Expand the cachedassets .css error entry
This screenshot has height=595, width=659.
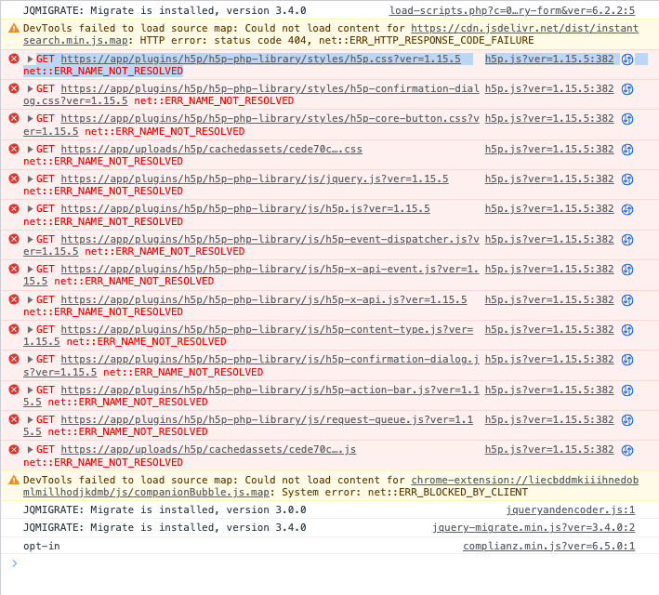(x=31, y=149)
